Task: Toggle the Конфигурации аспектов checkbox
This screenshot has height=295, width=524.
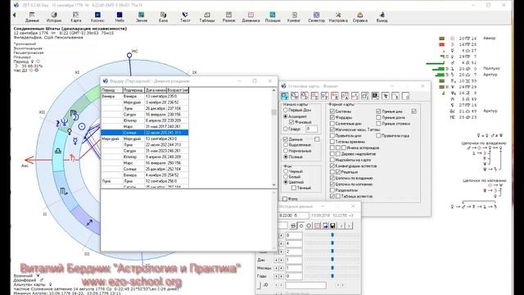Action: coord(332,166)
